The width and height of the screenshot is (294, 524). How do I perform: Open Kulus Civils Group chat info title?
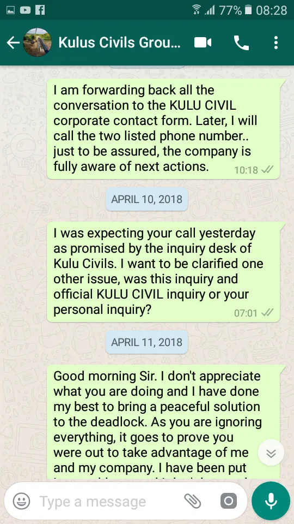119,43
